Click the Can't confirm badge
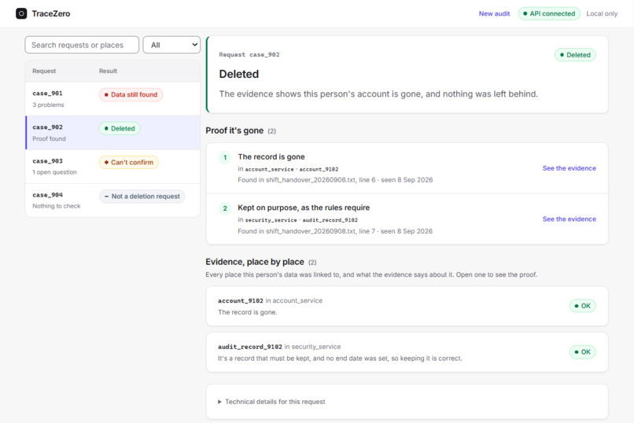Screen dimensions: 634x423 128,163
